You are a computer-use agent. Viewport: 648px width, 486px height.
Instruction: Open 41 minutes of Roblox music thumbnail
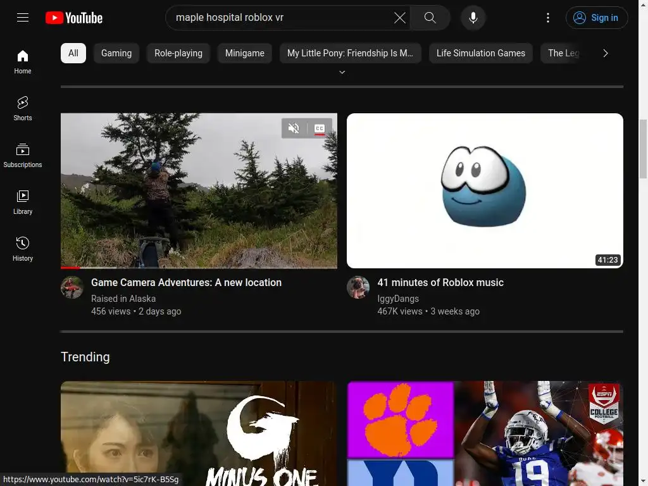485,191
